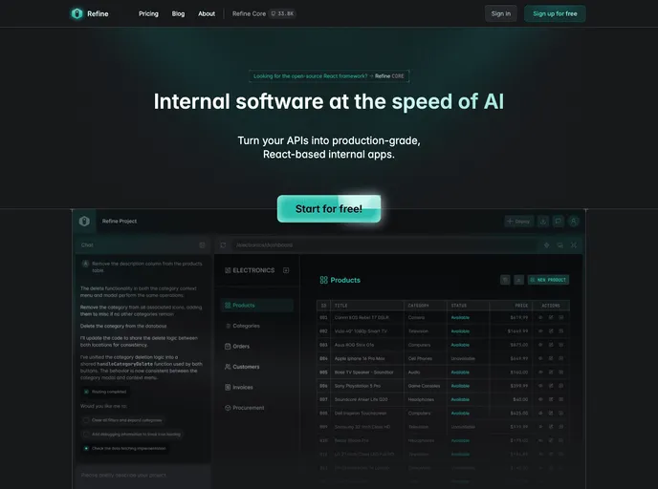Open the About link in navigation
658x489 pixels.
point(207,14)
